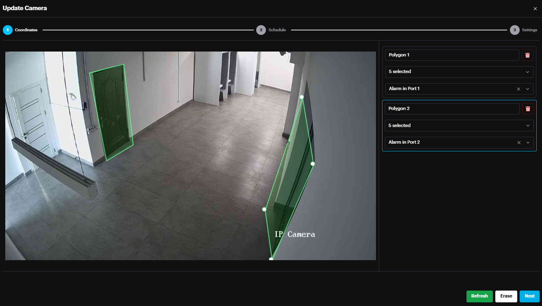Screen dimensions: 542x306
Task: Open the Alarm in Port 1 dropdown
Action: pyautogui.click(x=527, y=89)
